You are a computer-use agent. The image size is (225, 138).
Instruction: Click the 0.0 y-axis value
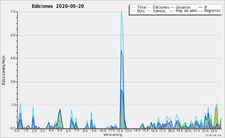pos(13,128)
